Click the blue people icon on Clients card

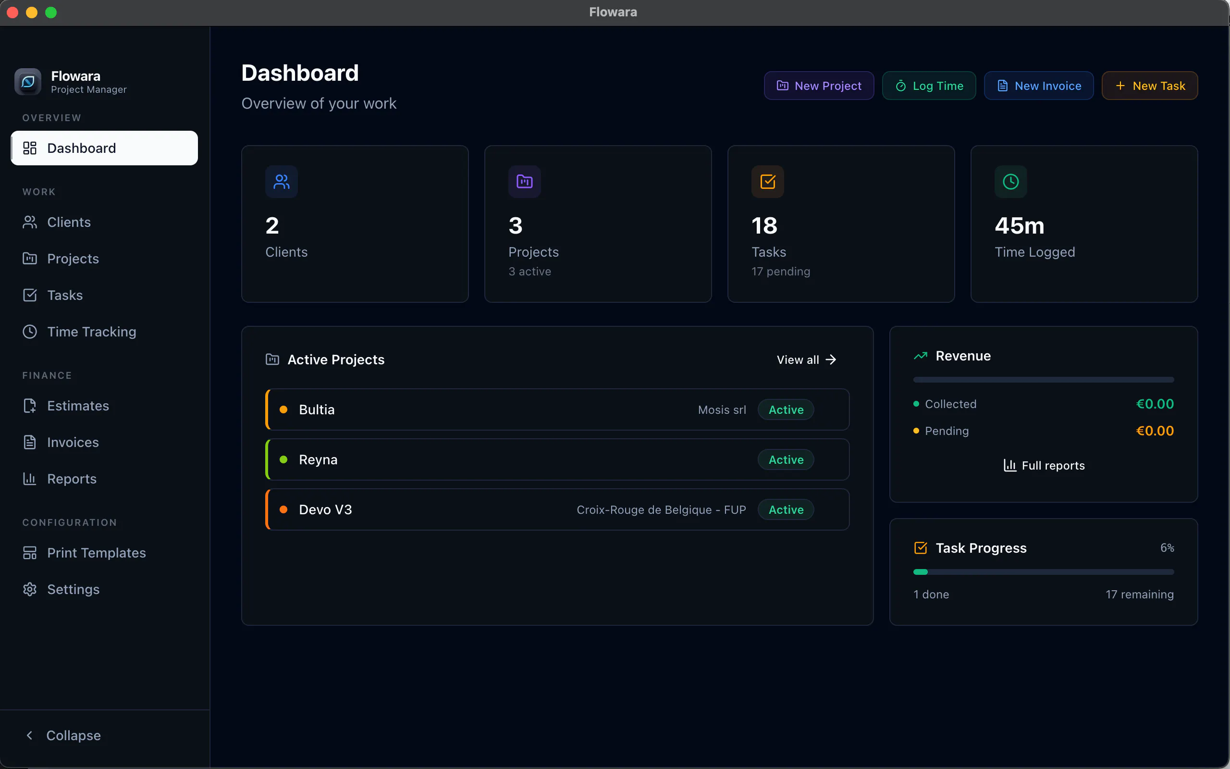point(282,182)
